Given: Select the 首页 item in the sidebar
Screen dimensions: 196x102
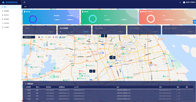Looking at the screenshot, I should 11,7.
